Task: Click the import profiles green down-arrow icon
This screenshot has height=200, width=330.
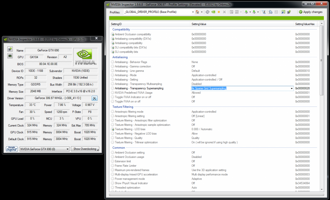Action: click(x=254, y=12)
